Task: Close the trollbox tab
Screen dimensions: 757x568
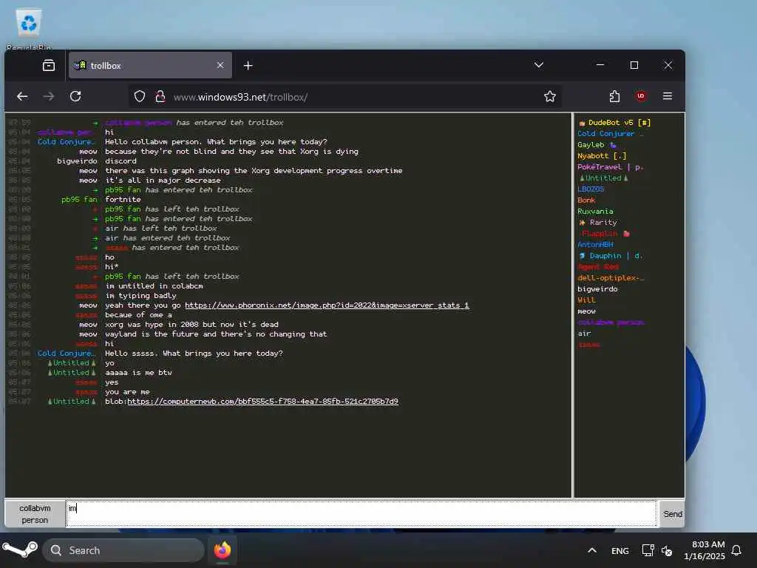Action: (220, 65)
